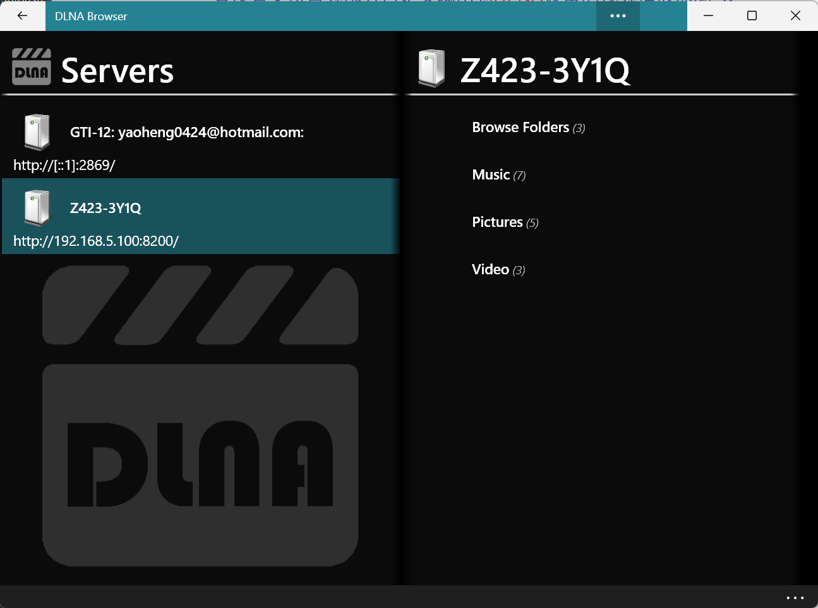Viewport: 818px width, 608px height.
Task: Click the http://192.168.5.100:8200/ address
Action: (x=96, y=241)
